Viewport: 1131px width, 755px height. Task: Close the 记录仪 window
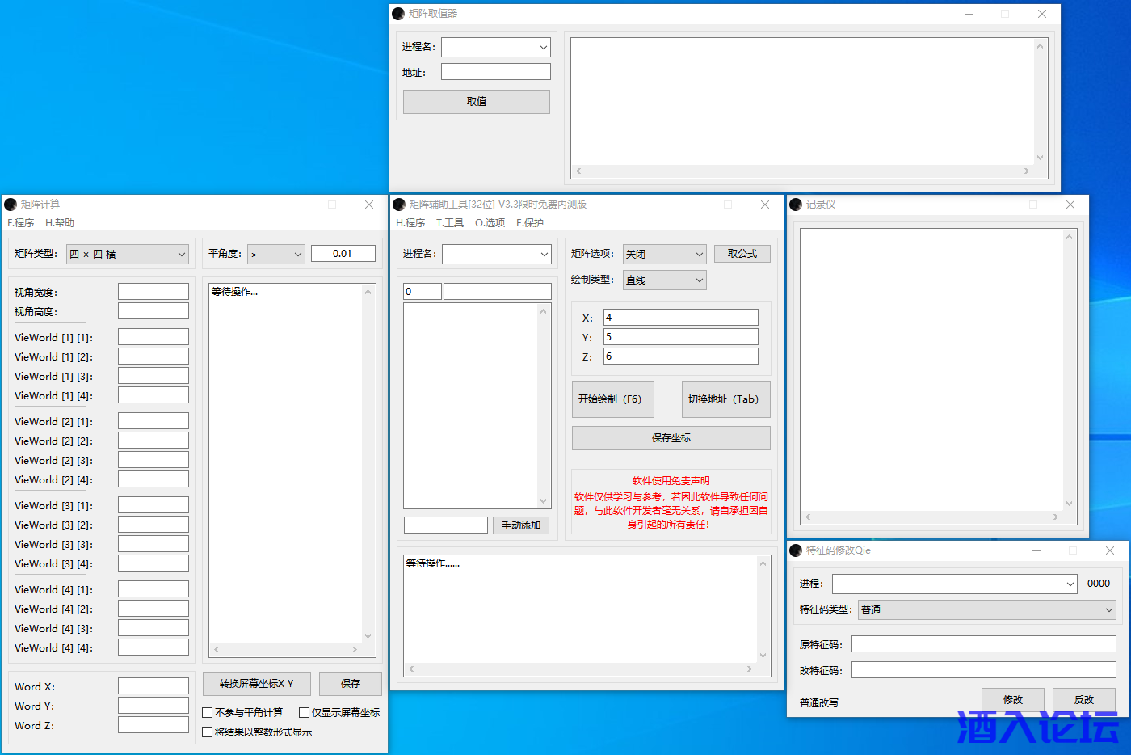pos(1070,205)
